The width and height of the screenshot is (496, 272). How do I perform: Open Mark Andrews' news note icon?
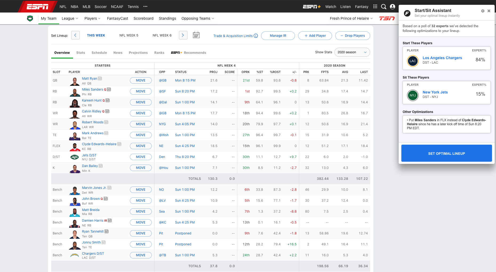point(106,133)
